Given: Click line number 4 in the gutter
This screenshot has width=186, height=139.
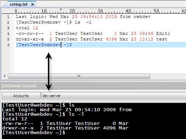Looking at the screenshot, I should pyautogui.click(x=8, y=33).
